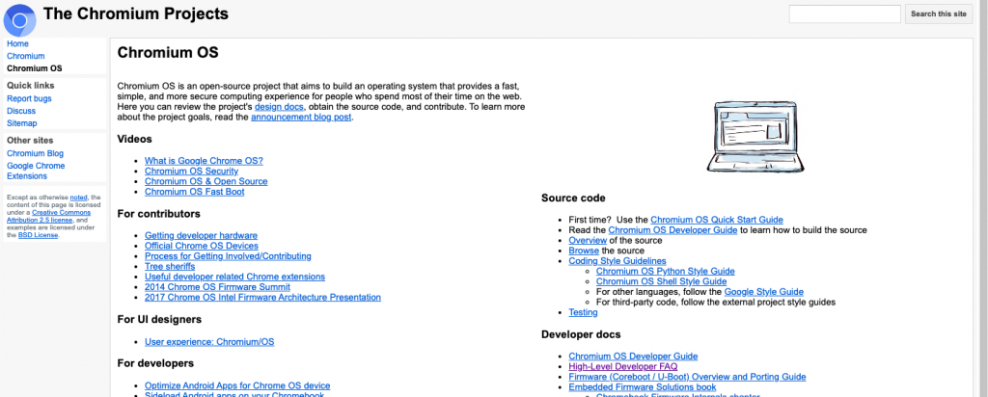This screenshot has height=397, width=988.
Task: Open Useful developer related Chrome extensions link
Action: point(235,277)
